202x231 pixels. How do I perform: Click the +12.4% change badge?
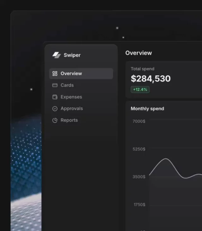[x=140, y=89]
